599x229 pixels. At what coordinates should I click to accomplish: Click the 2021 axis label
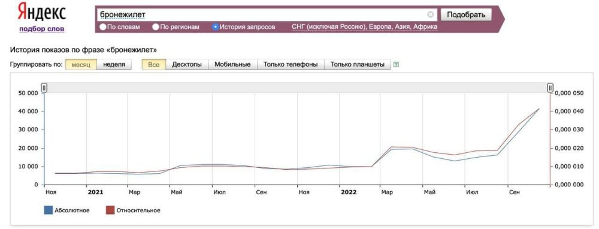click(95, 192)
